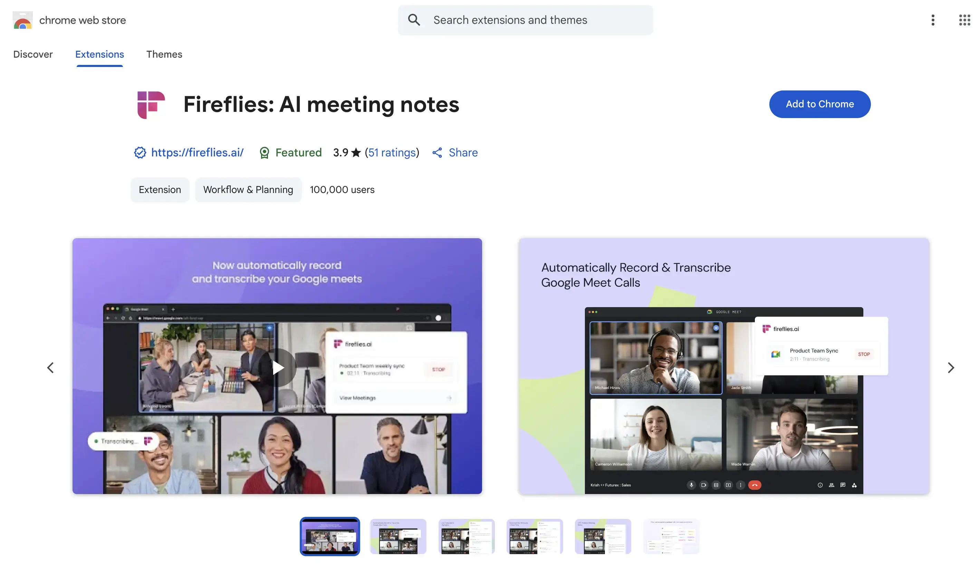This screenshot has width=980, height=580.
Task: Open the second screenshot thumbnail
Action: click(398, 536)
